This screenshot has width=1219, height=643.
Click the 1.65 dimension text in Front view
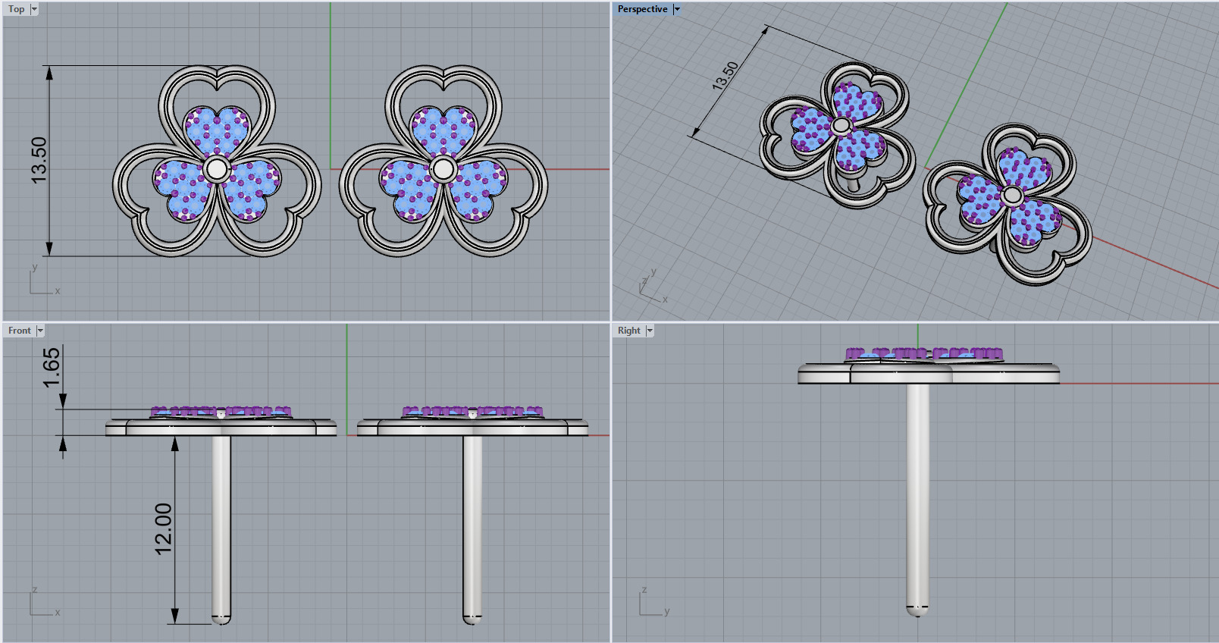(51, 367)
